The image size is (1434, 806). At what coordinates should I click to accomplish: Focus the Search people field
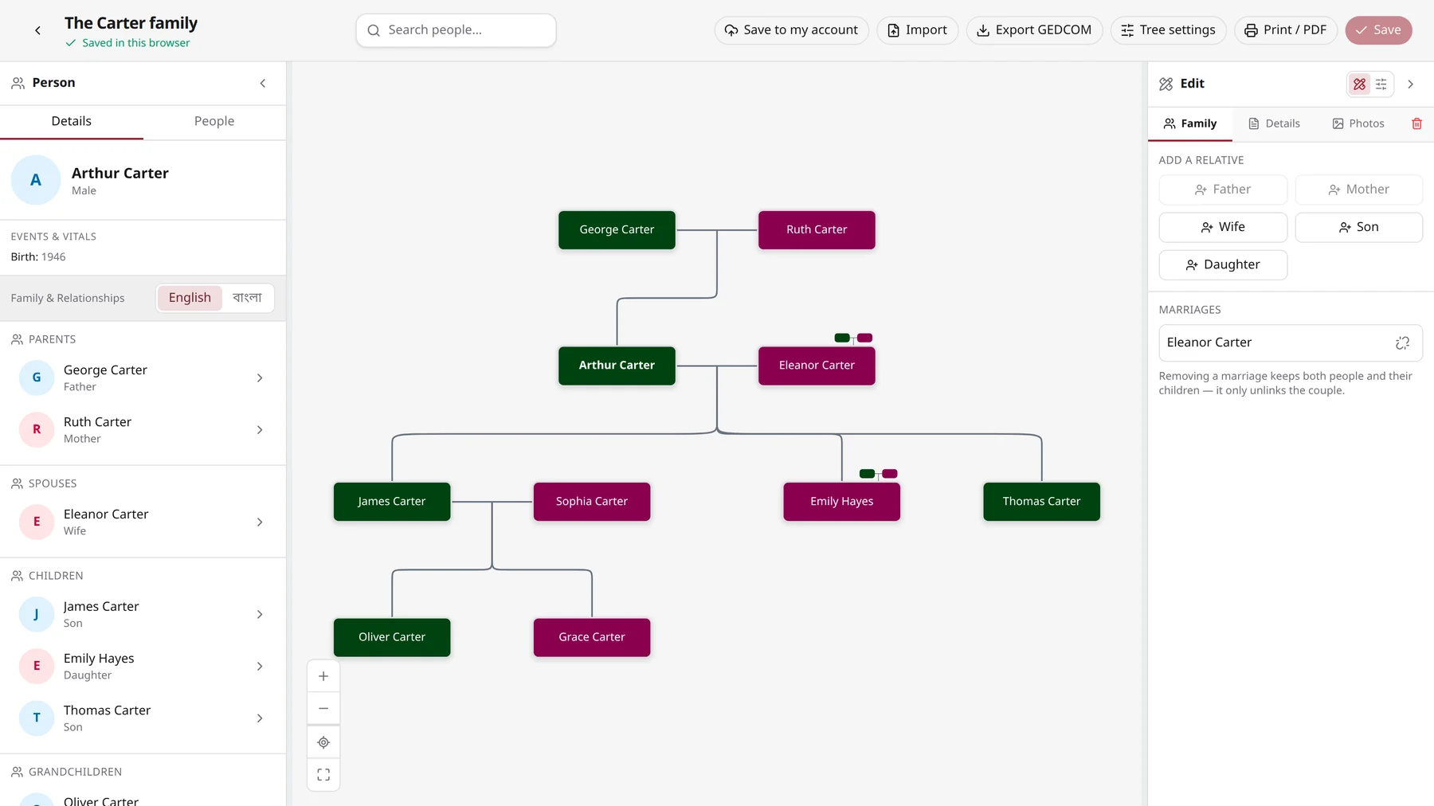click(456, 30)
